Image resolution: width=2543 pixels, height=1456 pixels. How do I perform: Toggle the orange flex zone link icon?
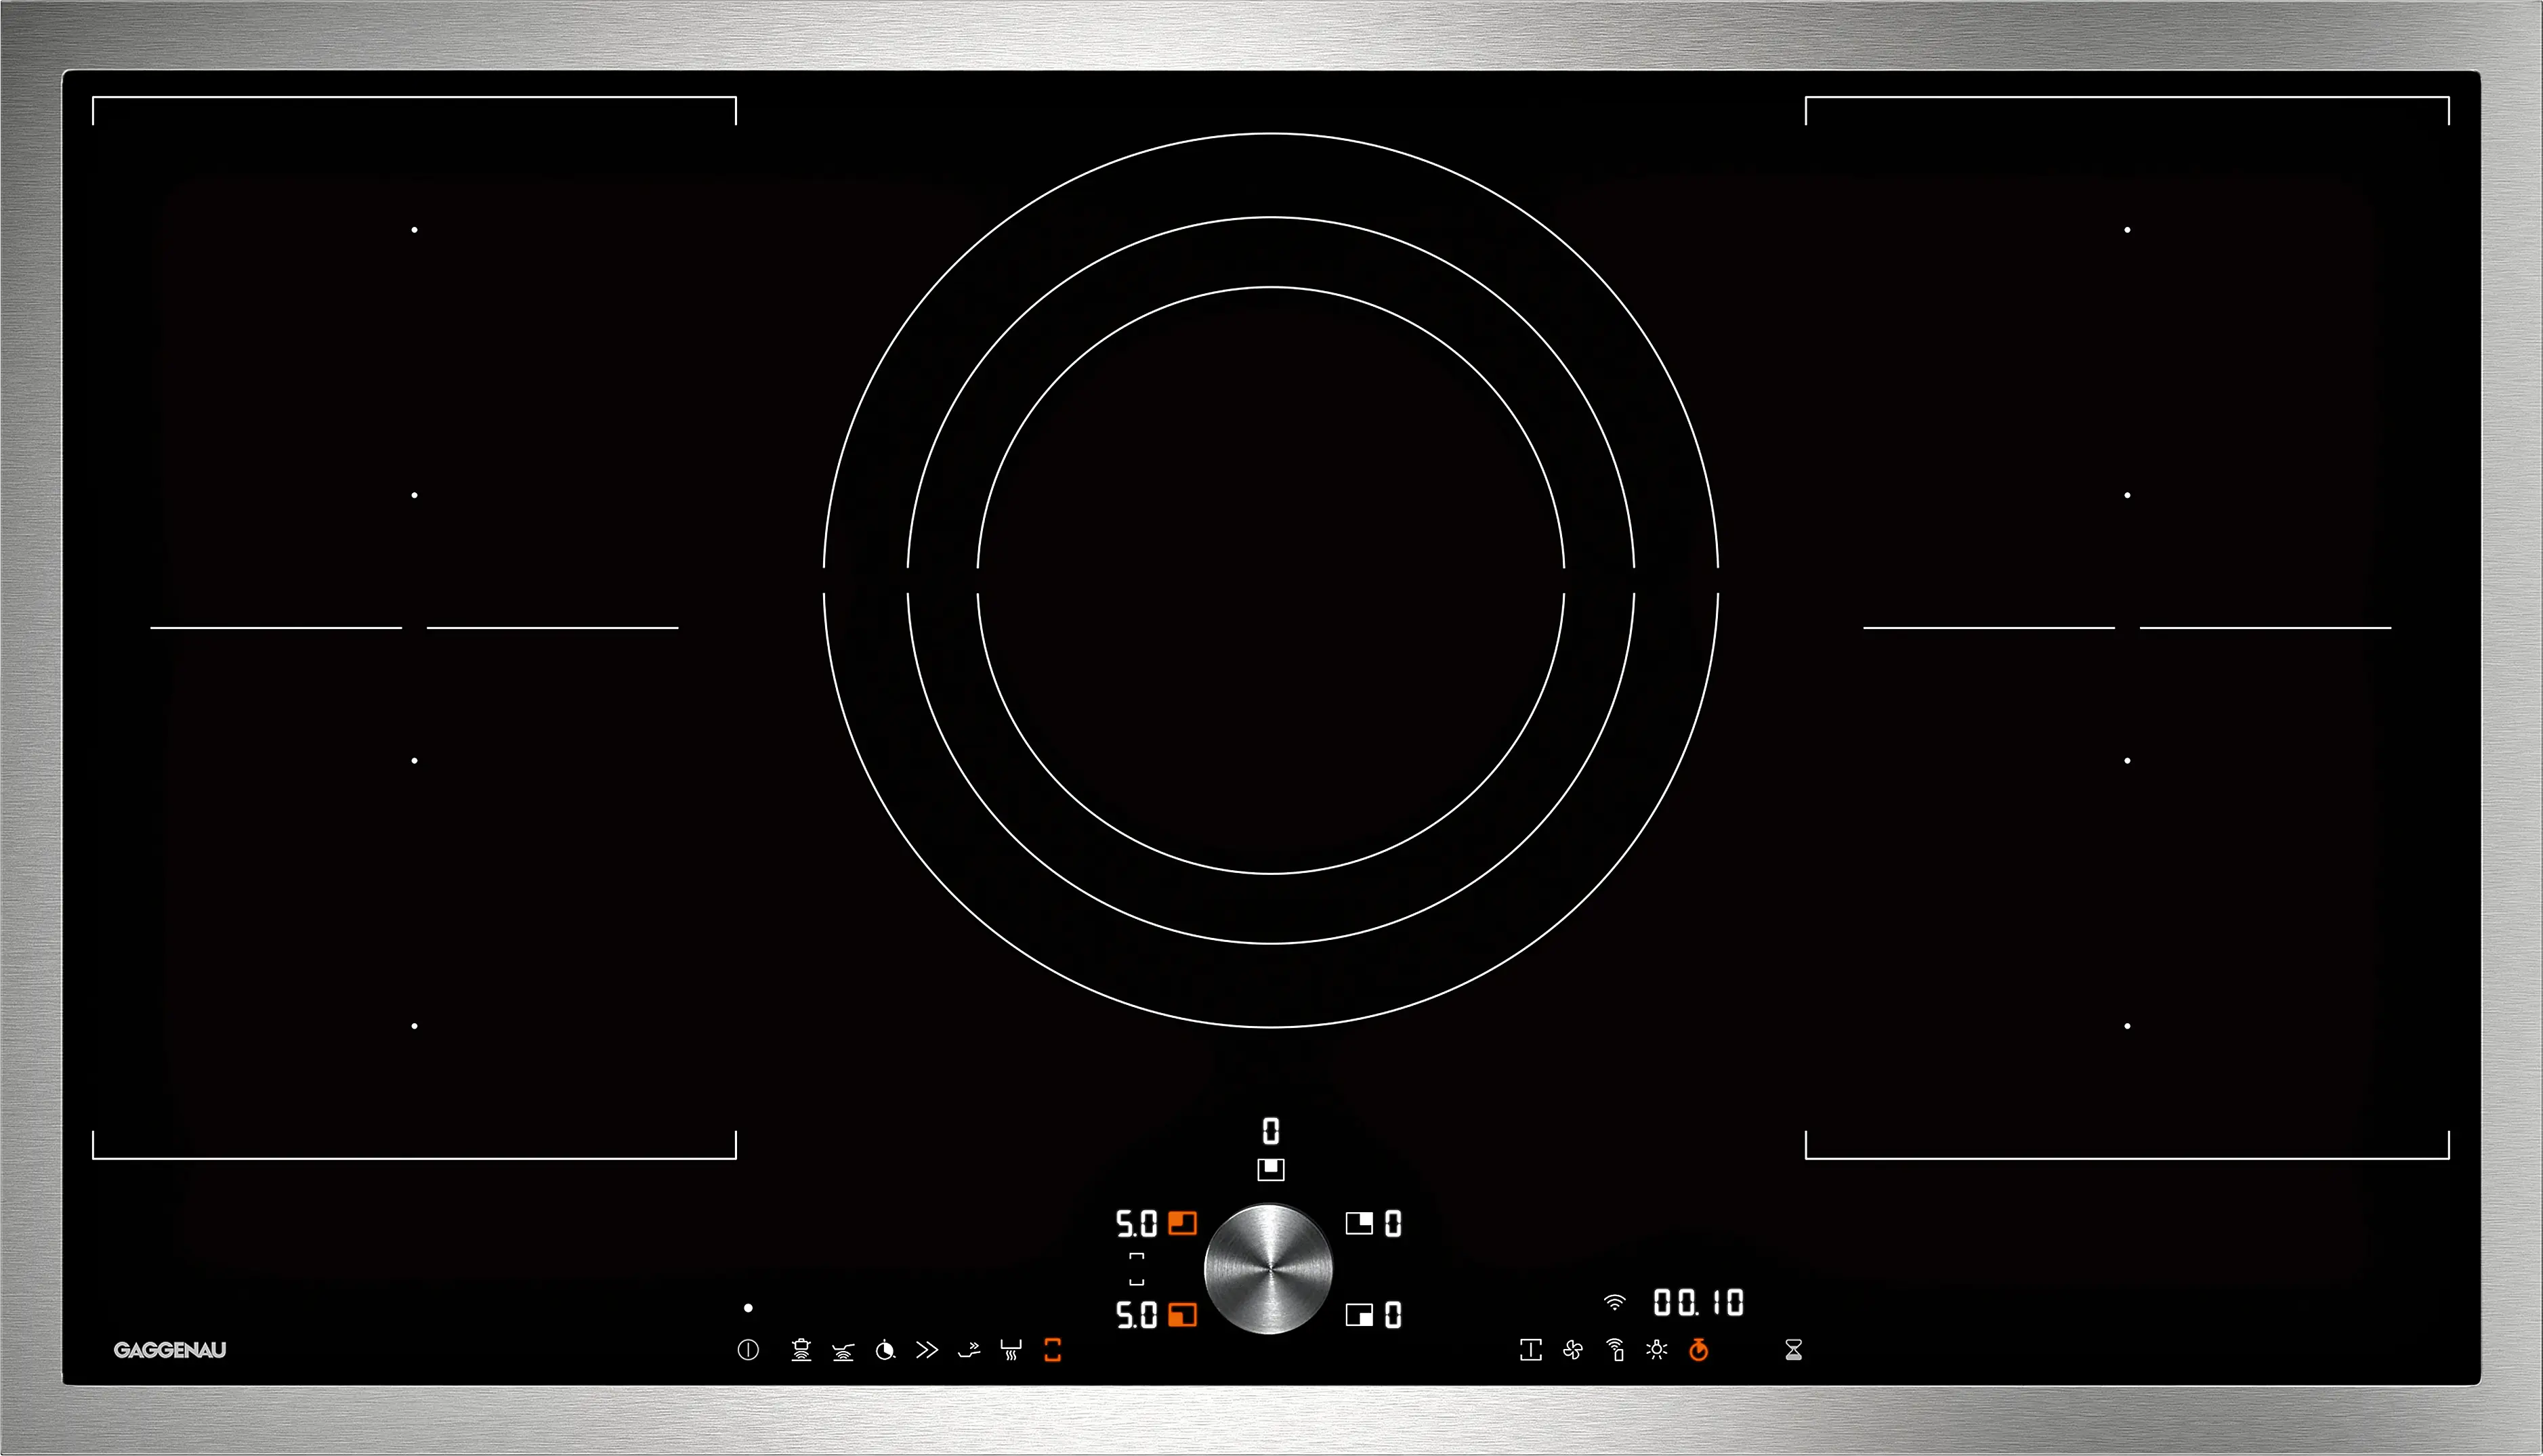[x=1052, y=1350]
